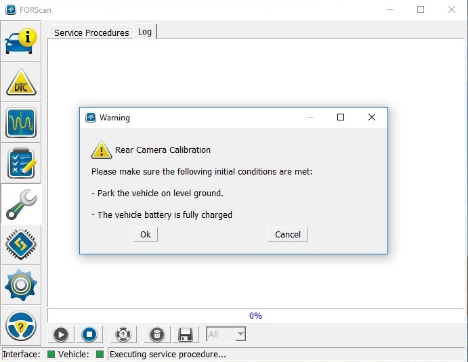Open the DTC trouble codes section
Screen dimensions: 468x362
pos(21,82)
